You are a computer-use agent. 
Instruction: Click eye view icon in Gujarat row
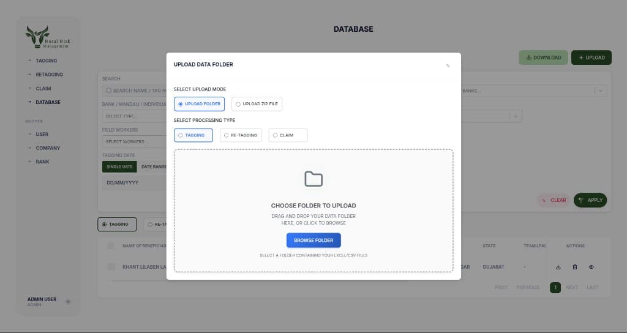pos(591,267)
